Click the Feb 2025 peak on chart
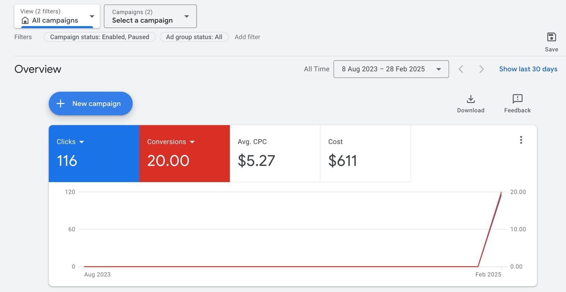This screenshot has width=566, height=292. pyautogui.click(x=501, y=193)
